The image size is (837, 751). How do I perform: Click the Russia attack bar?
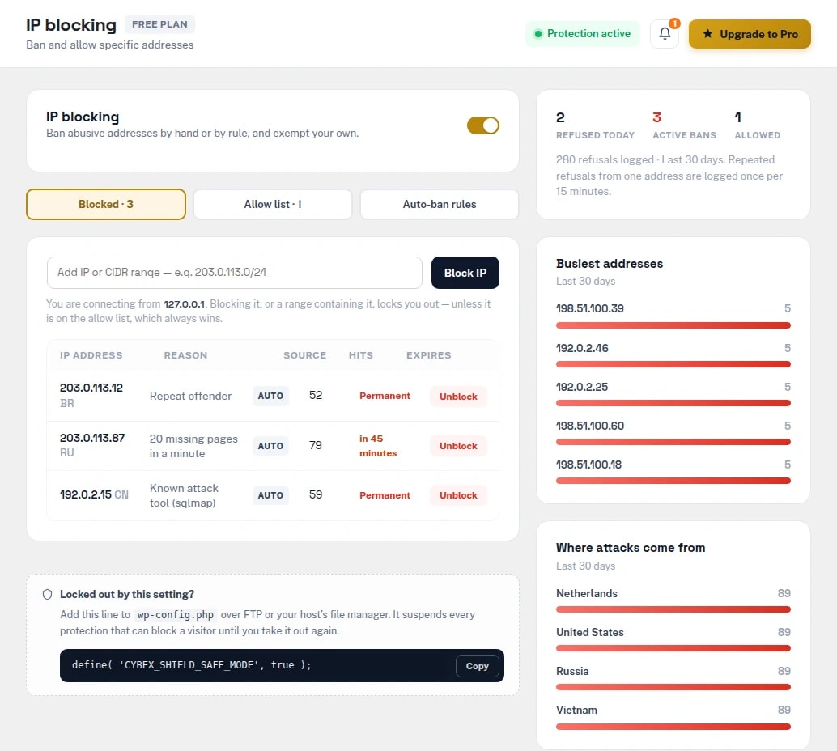point(673,687)
